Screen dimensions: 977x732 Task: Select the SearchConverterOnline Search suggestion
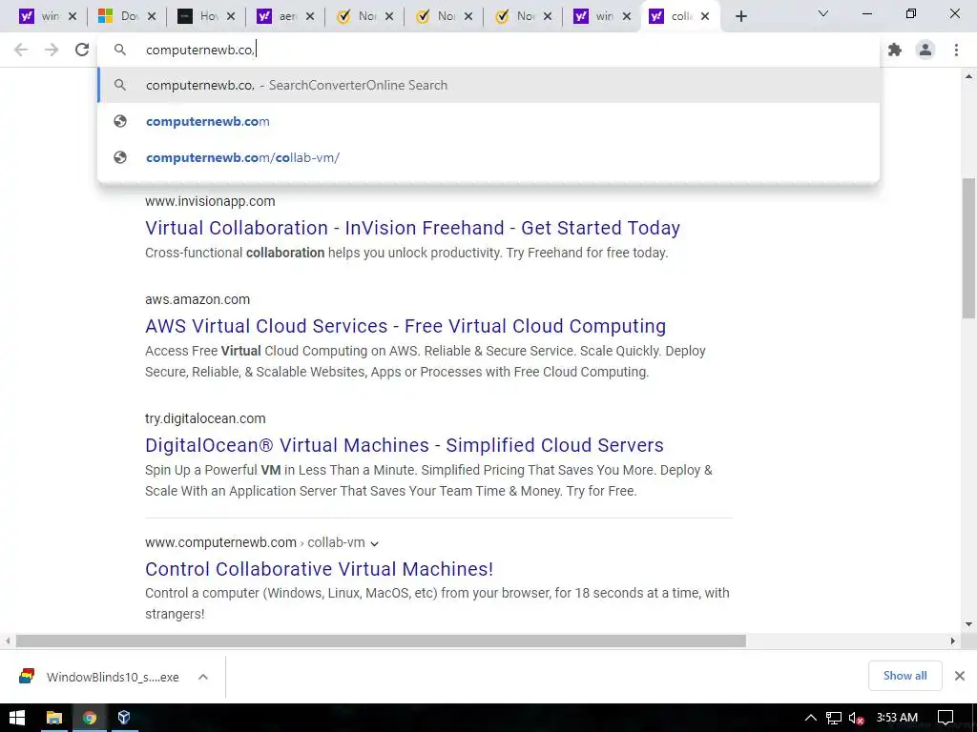488,85
